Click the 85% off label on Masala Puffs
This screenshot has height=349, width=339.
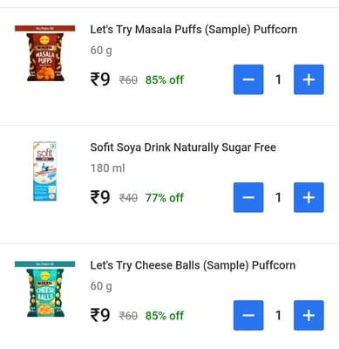point(165,79)
